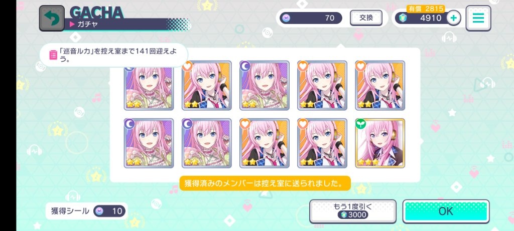Tap the mission clipboard icon near Luka text

[x=53, y=55]
